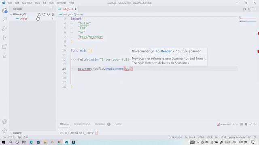Open the Edit menu

[17, 3]
